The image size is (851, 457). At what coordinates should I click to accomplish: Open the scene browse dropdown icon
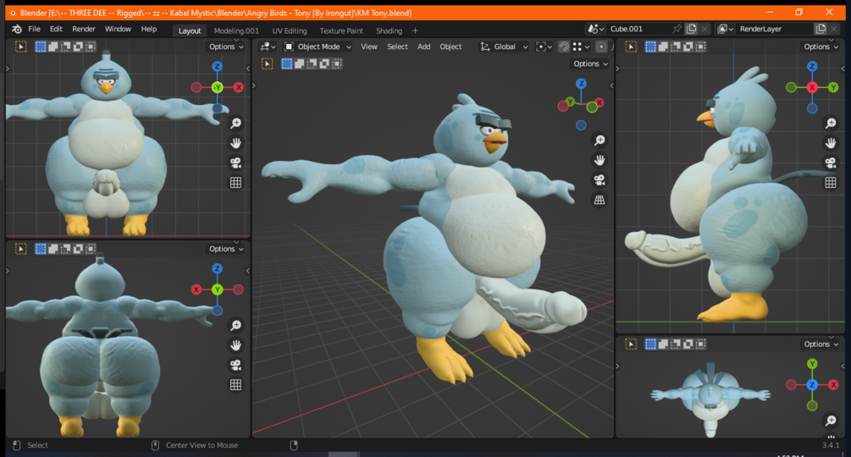(x=595, y=29)
